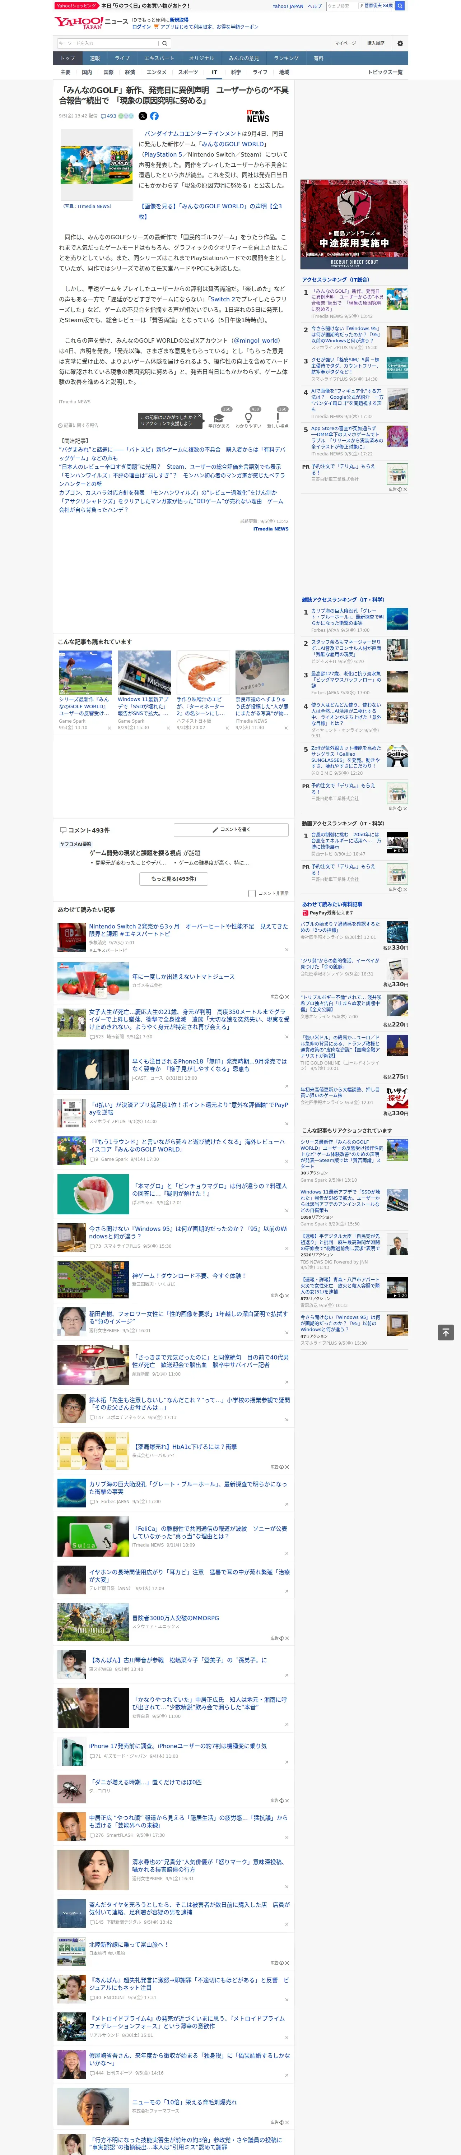Click the コメントを書く button
The image size is (461, 2155).
click(x=231, y=830)
